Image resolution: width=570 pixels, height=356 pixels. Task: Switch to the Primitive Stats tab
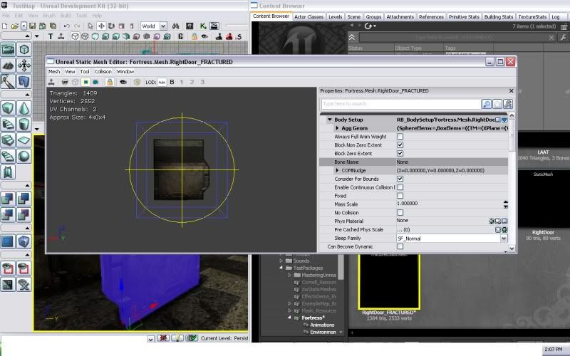pos(464,16)
